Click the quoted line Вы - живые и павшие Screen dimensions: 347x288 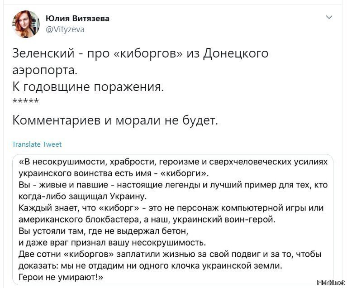click(173, 185)
